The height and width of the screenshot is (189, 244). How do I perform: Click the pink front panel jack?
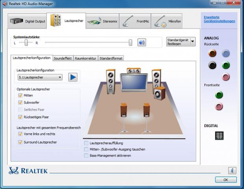(219, 106)
